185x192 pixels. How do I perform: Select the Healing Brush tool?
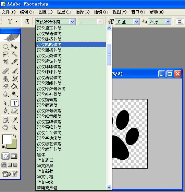coord(5,71)
